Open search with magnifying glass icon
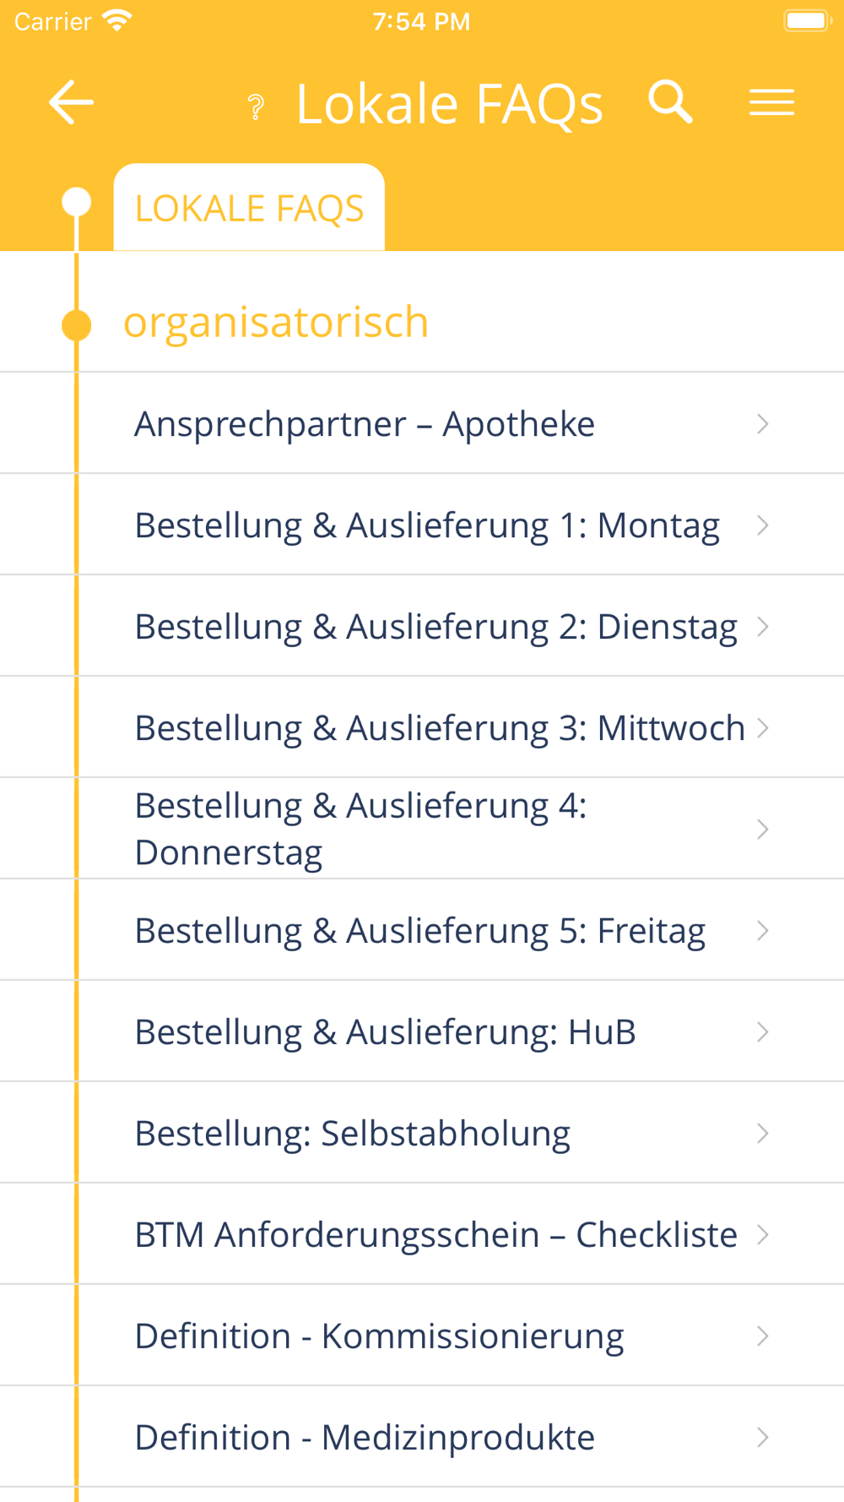The width and height of the screenshot is (844, 1502). coord(671,102)
